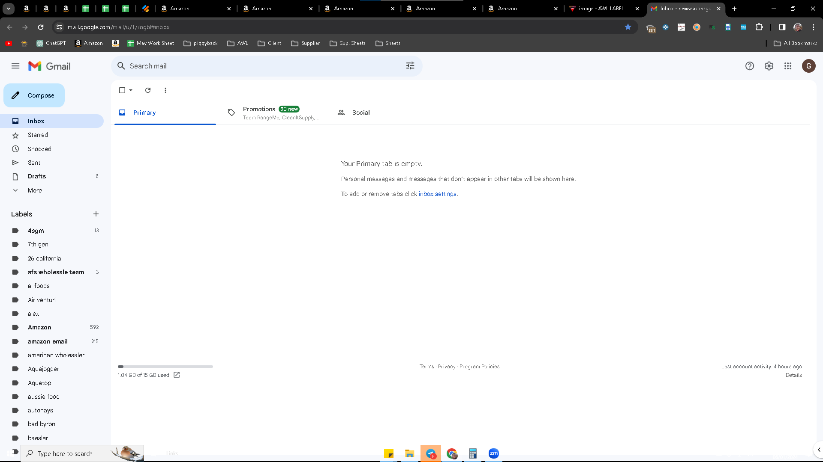The image size is (823, 462).
Task: Toggle the Chrome side panel
Action: point(782,27)
